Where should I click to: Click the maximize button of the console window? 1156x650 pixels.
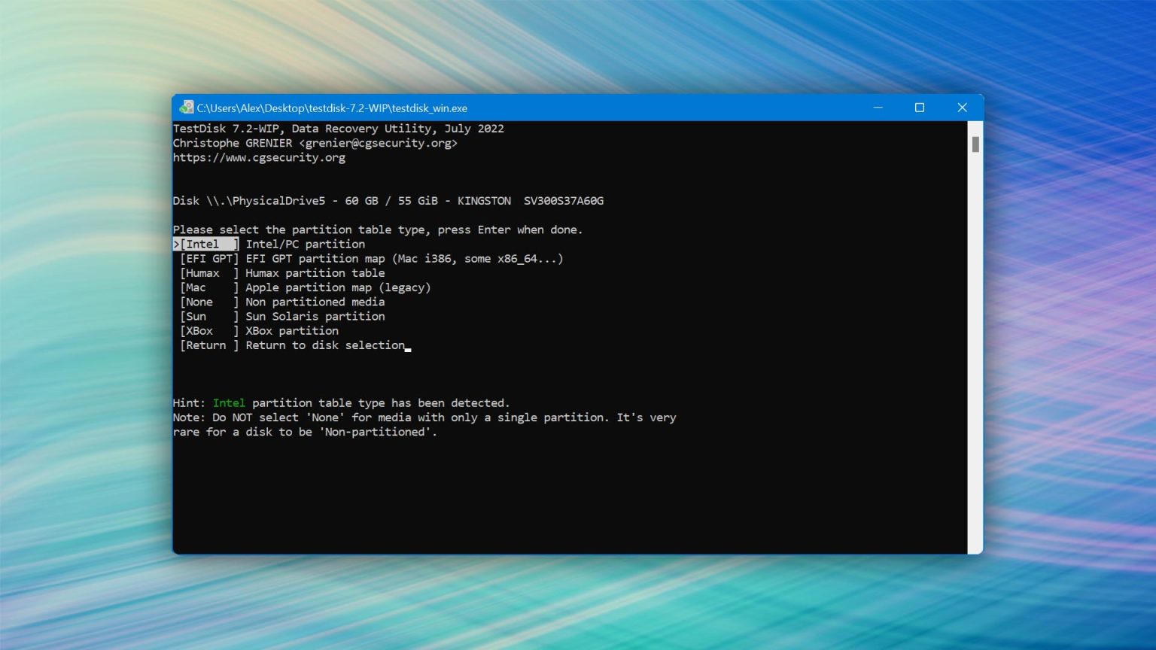pyautogui.click(x=920, y=108)
